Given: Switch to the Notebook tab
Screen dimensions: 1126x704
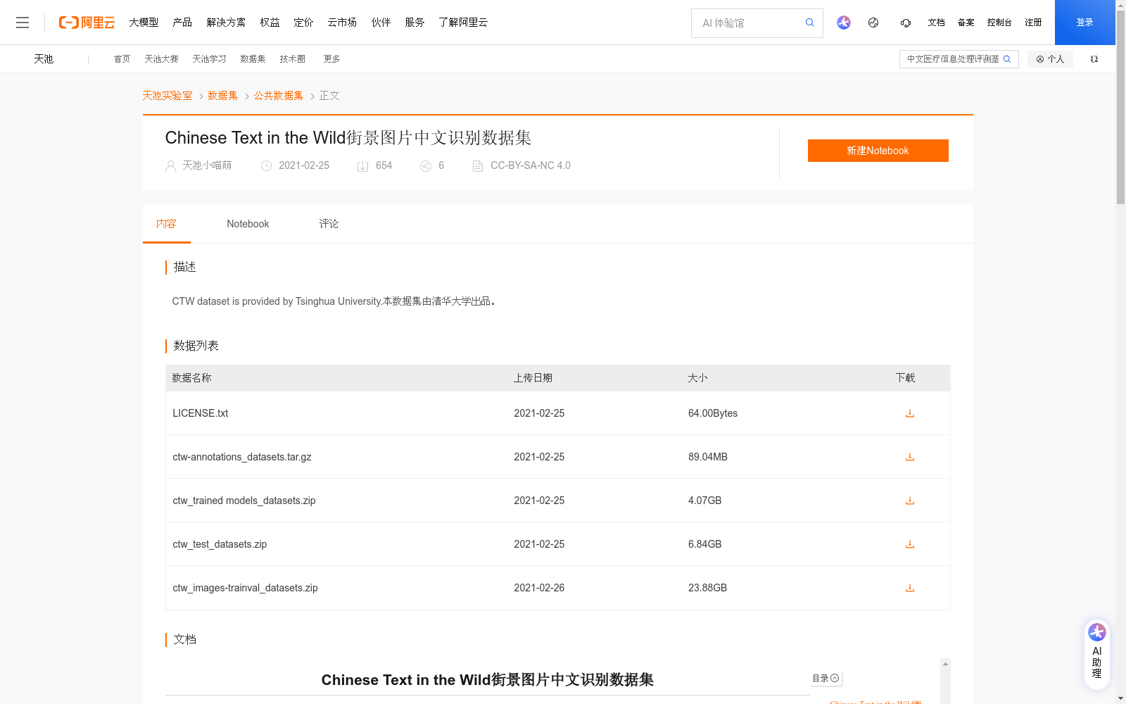Looking at the screenshot, I should click(x=248, y=223).
